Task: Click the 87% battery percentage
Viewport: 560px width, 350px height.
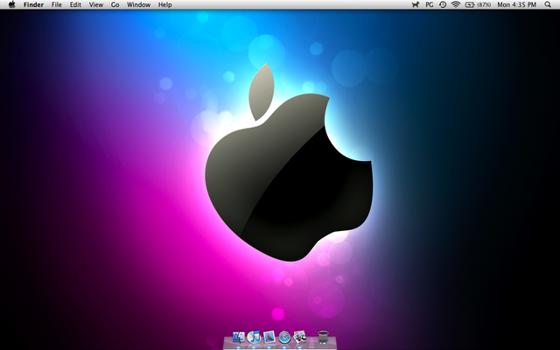Action: coord(484,4)
